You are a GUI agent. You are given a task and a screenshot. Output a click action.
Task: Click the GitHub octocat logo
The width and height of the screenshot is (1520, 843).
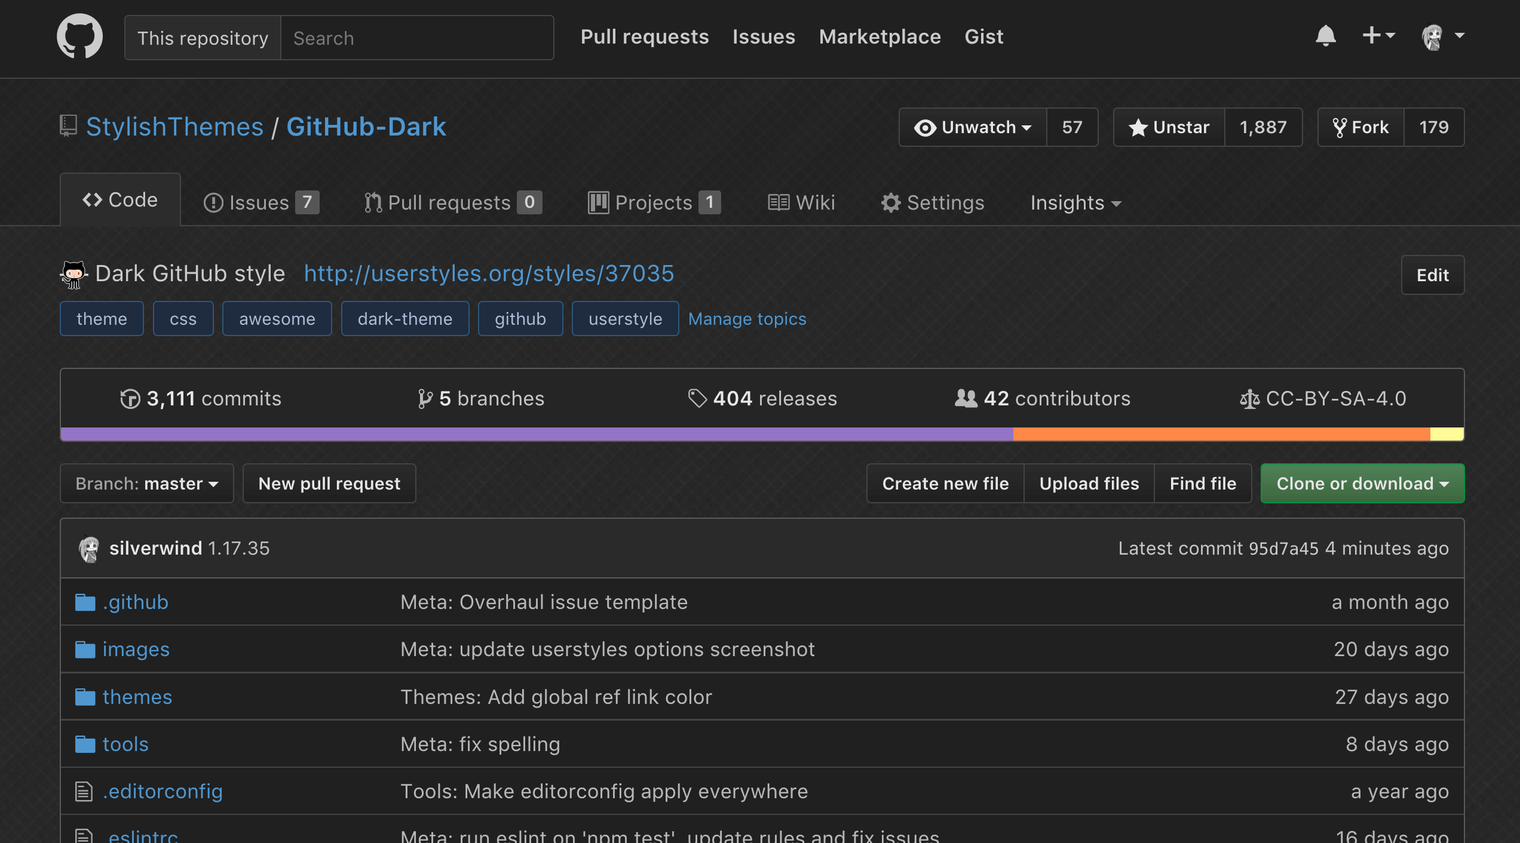coord(80,36)
